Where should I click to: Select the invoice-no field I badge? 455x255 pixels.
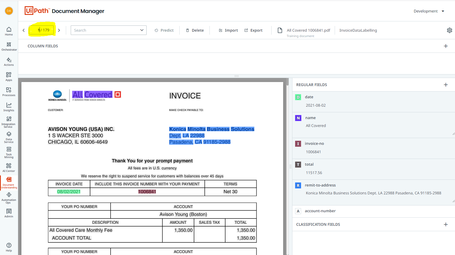click(298, 144)
